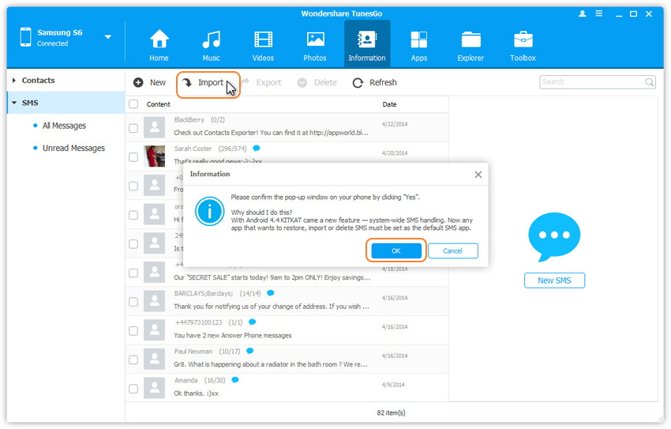Viewport: 671px width, 429px height.
Task: Open the Toolbox icon
Action: [x=523, y=40]
